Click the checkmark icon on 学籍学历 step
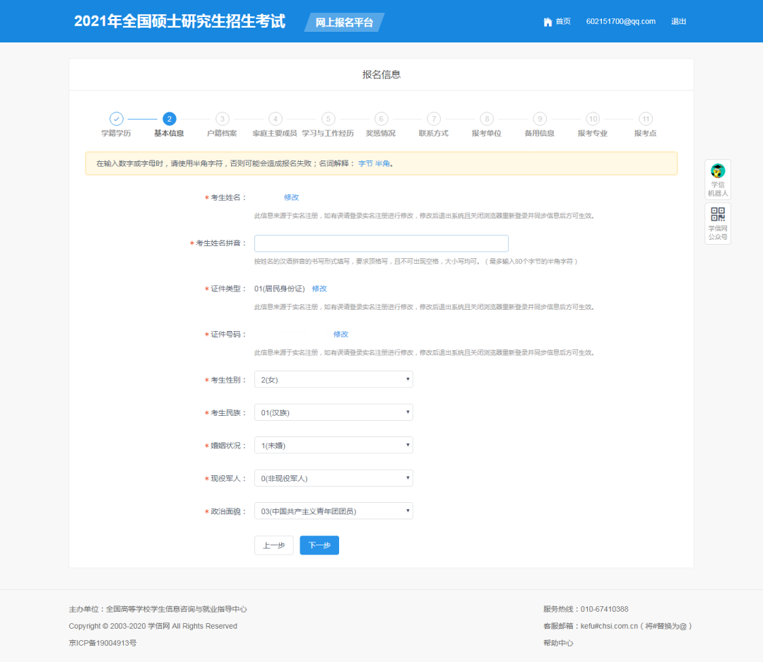Image resolution: width=763 pixels, height=662 pixels. click(x=115, y=119)
